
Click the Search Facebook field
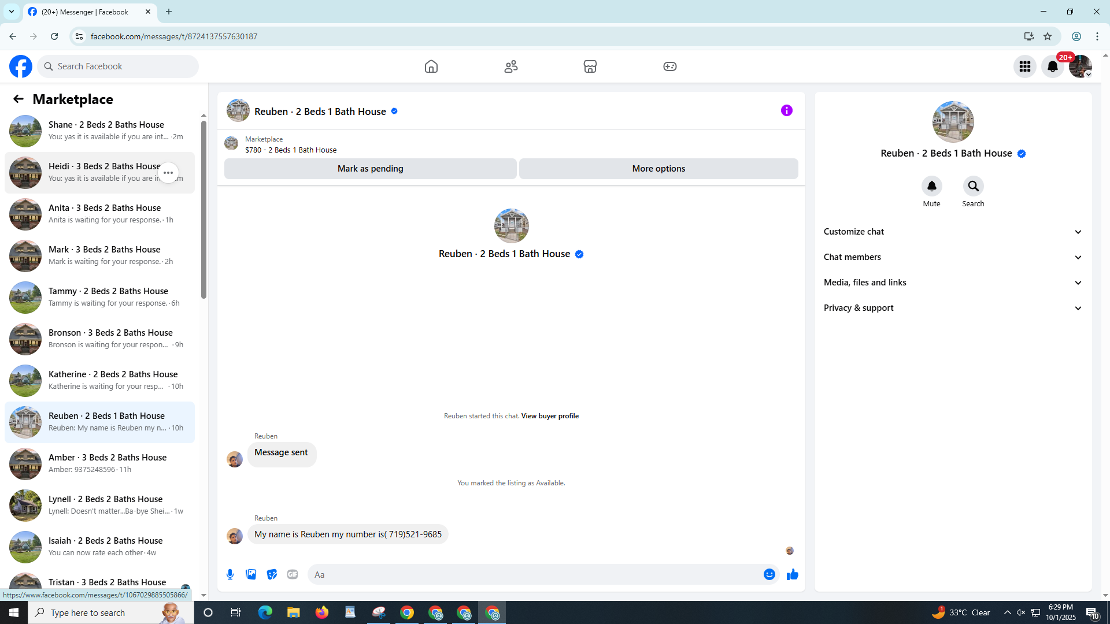point(118,66)
